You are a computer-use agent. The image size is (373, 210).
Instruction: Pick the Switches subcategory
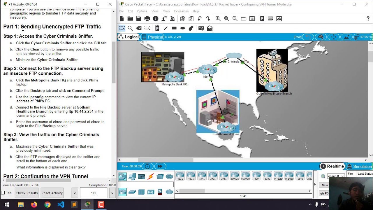[x=132, y=192]
